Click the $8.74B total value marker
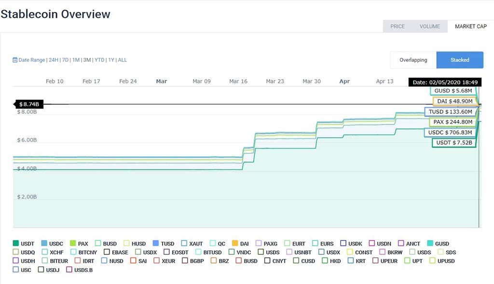Viewport: 494px width, 284px height. (x=29, y=104)
